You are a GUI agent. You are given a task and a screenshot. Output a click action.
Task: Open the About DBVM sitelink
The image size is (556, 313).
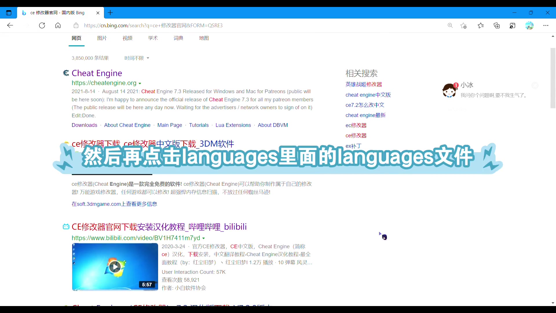click(x=273, y=125)
